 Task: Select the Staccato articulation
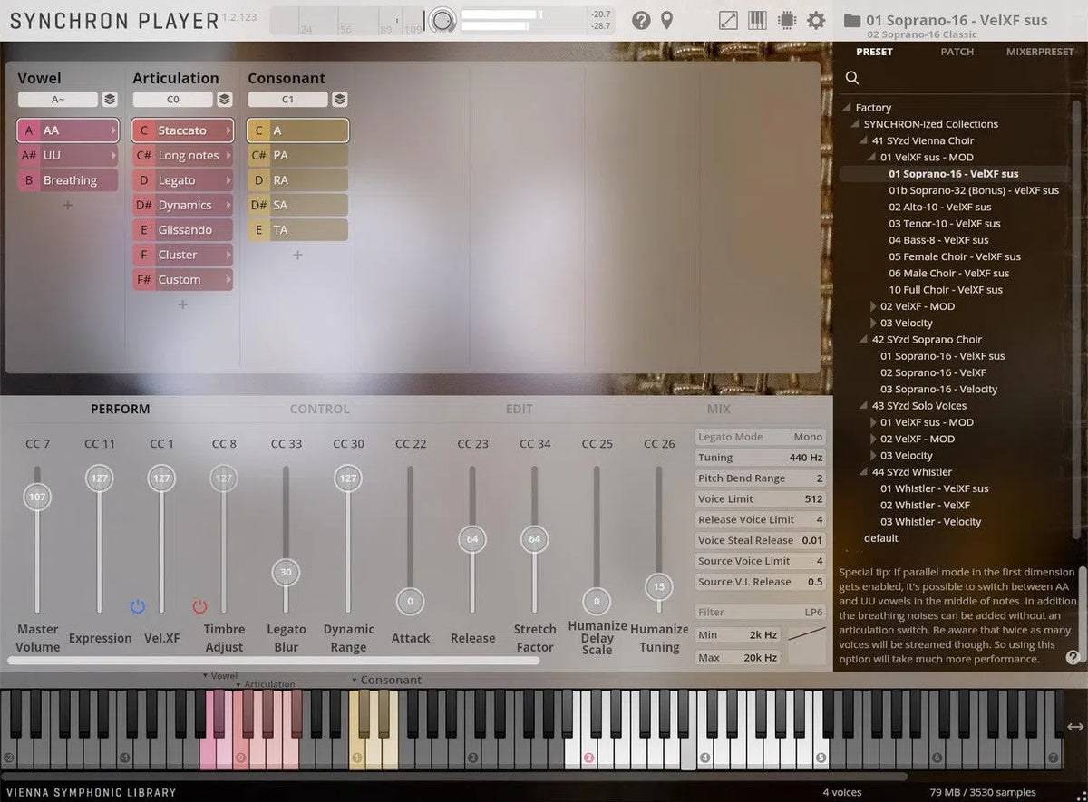(182, 130)
